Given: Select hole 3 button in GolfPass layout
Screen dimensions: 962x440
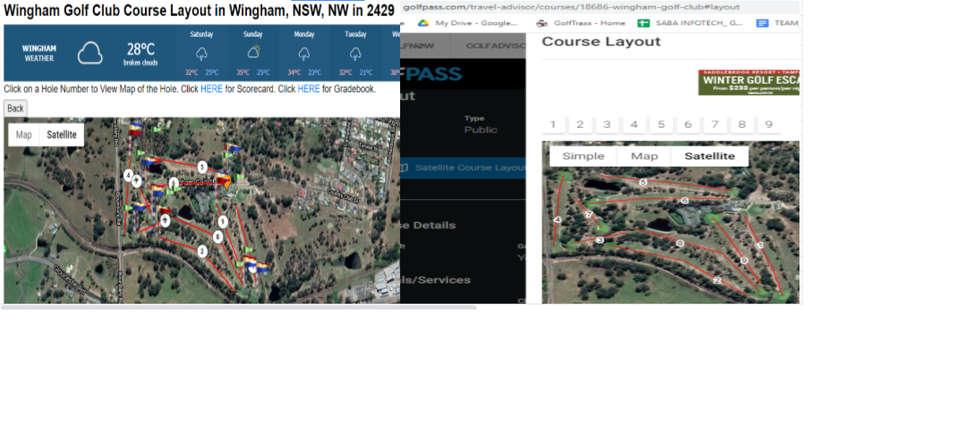Looking at the screenshot, I should [607, 124].
